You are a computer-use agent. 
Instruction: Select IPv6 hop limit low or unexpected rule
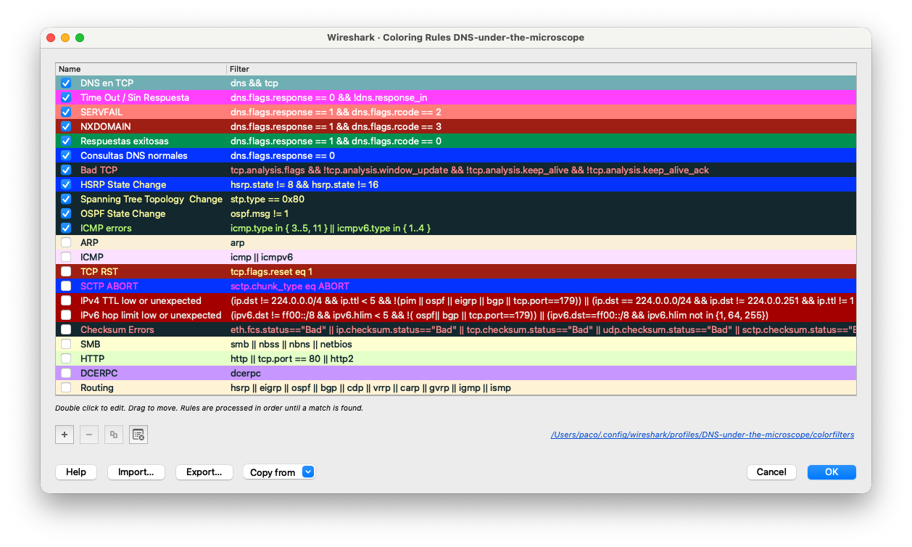[x=151, y=316]
